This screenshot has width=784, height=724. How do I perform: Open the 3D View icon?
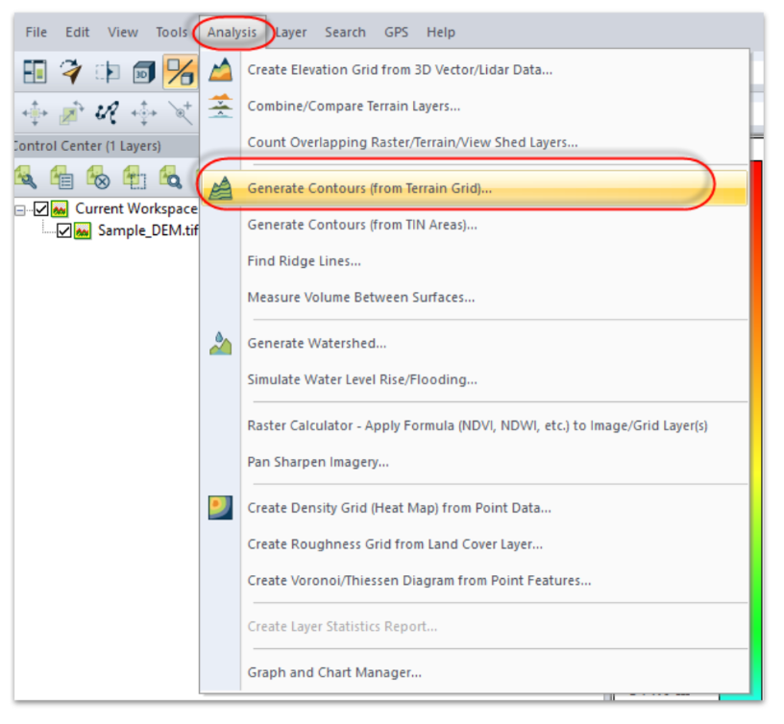(142, 70)
